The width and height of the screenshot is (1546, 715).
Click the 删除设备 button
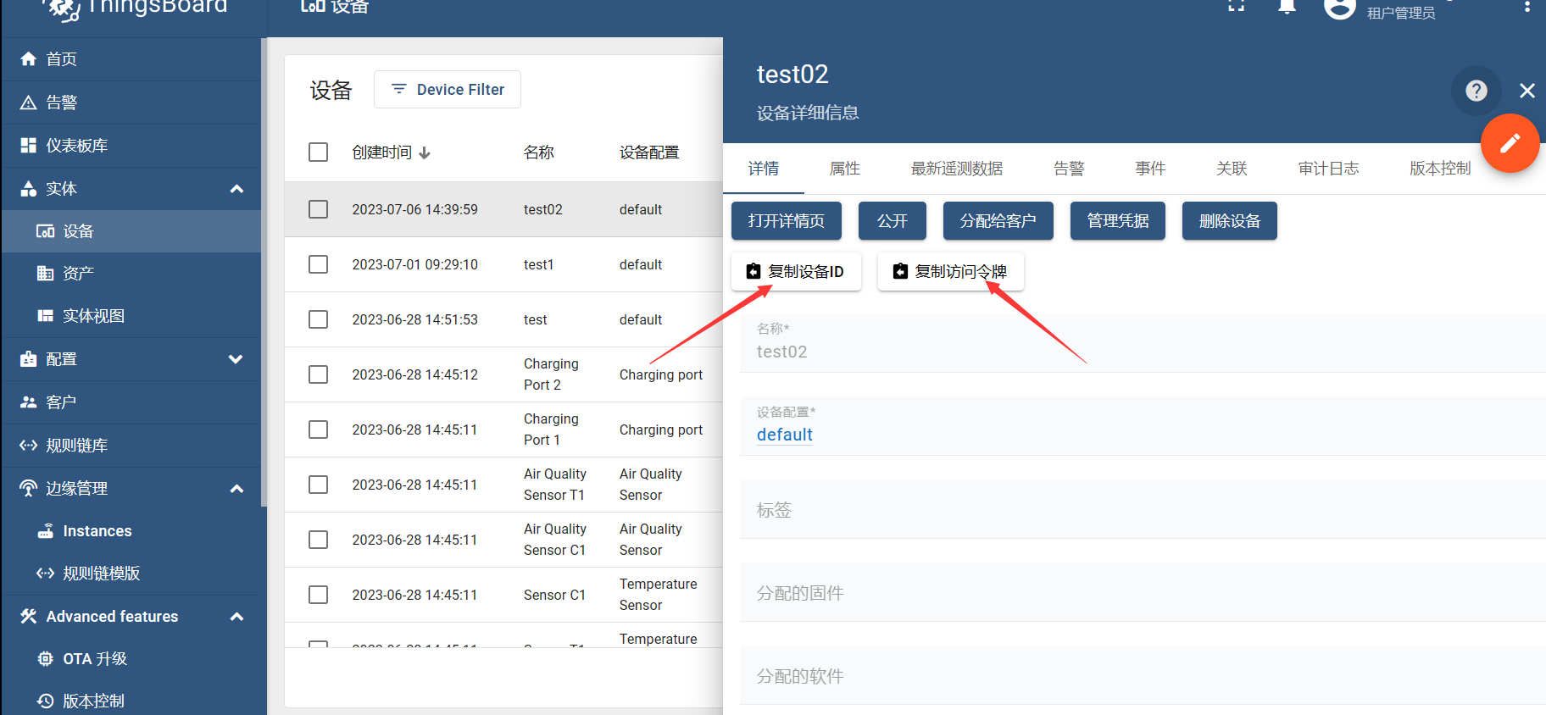[1230, 221]
